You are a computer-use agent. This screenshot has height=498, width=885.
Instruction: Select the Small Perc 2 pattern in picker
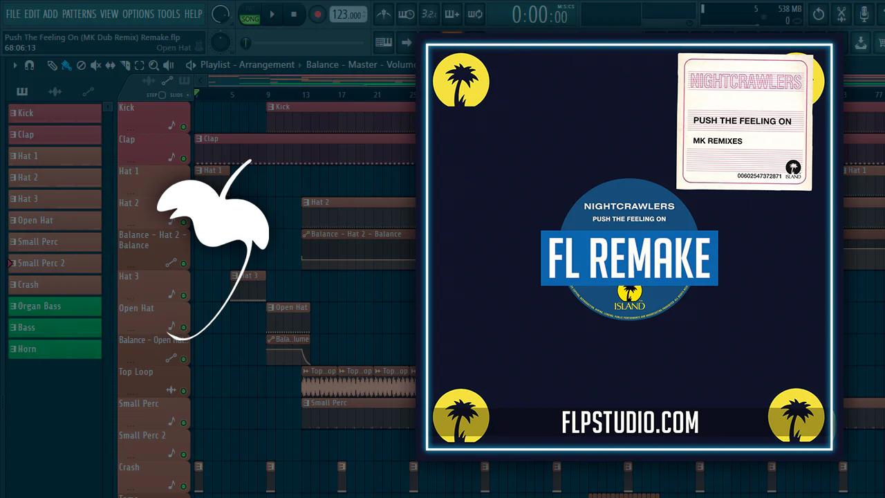point(55,264)
